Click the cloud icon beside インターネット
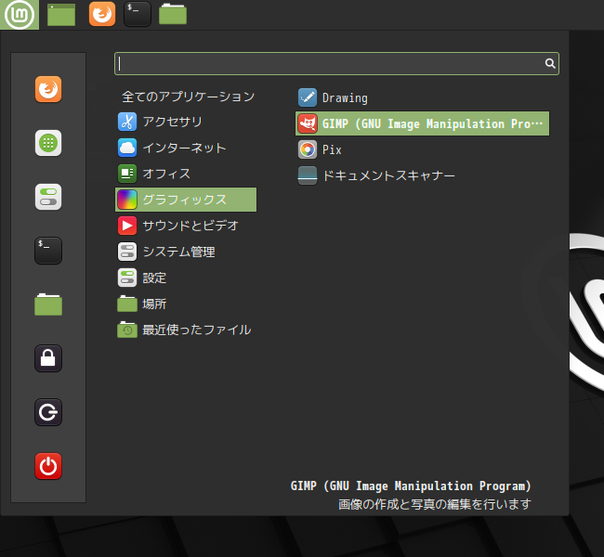The width and height of the screenshot is (604, 557). pyautogui.click(x=127, y=148)
